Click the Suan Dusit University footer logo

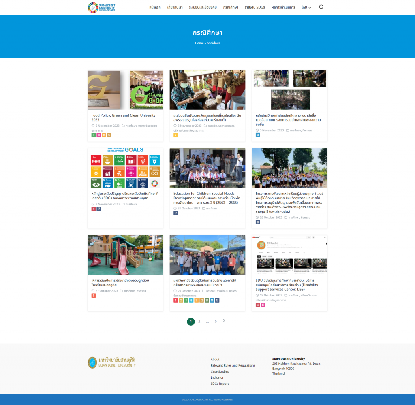tap(112, 362)
